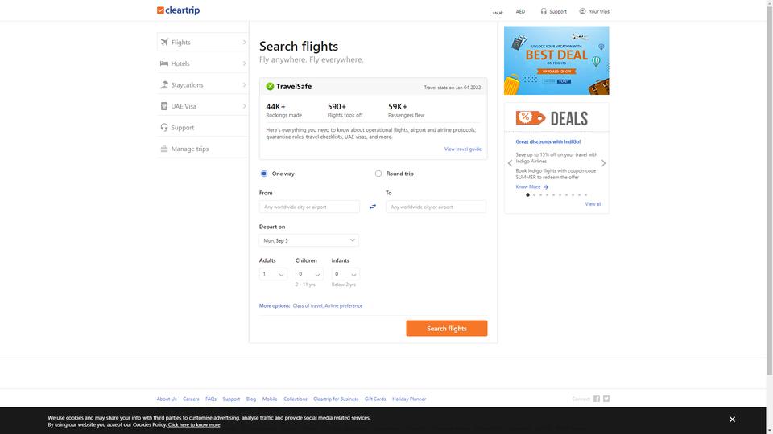Click the passport icon for UAE Visa
Viewport: 773px width, 434px height.
164,106
